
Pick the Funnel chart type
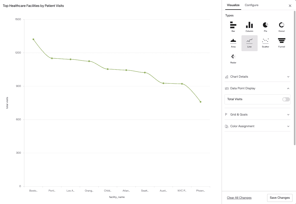281,42
